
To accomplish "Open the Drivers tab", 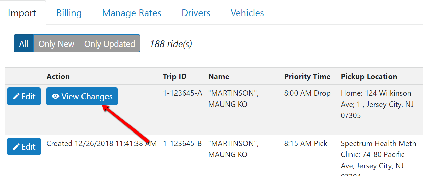I will [196, 13].
